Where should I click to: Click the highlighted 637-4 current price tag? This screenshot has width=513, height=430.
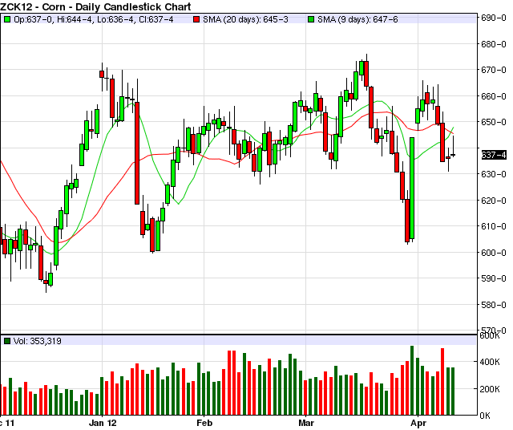point(494,155)
